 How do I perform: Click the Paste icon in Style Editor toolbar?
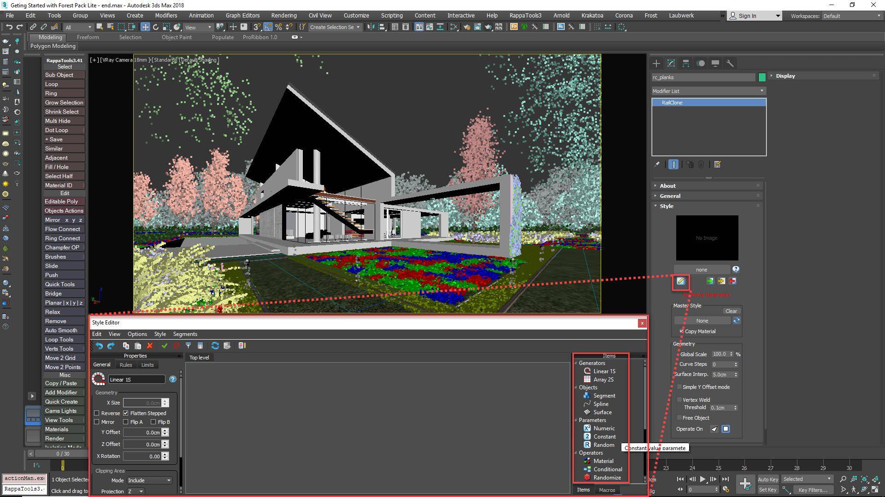pos(138,346)
